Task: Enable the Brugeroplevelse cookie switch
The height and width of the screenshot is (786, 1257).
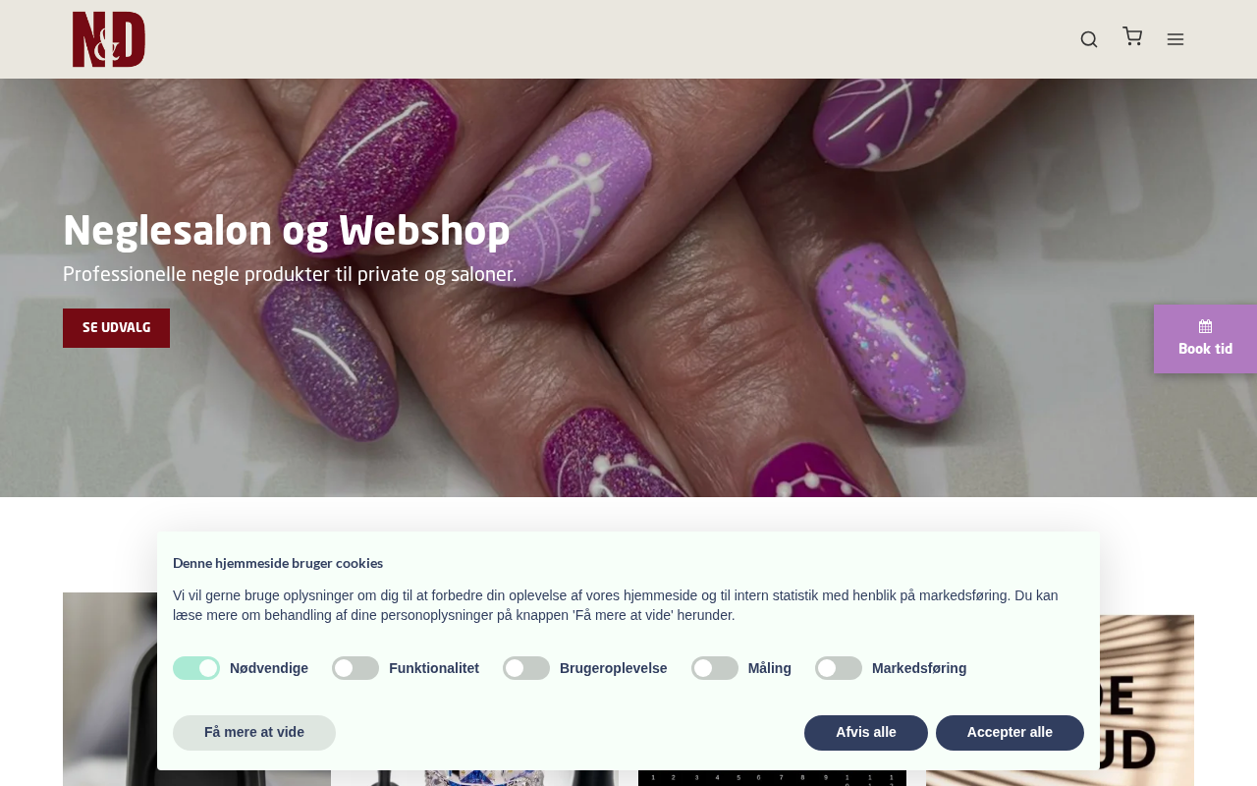Action: pyautogui.click(x=526, y=668)
